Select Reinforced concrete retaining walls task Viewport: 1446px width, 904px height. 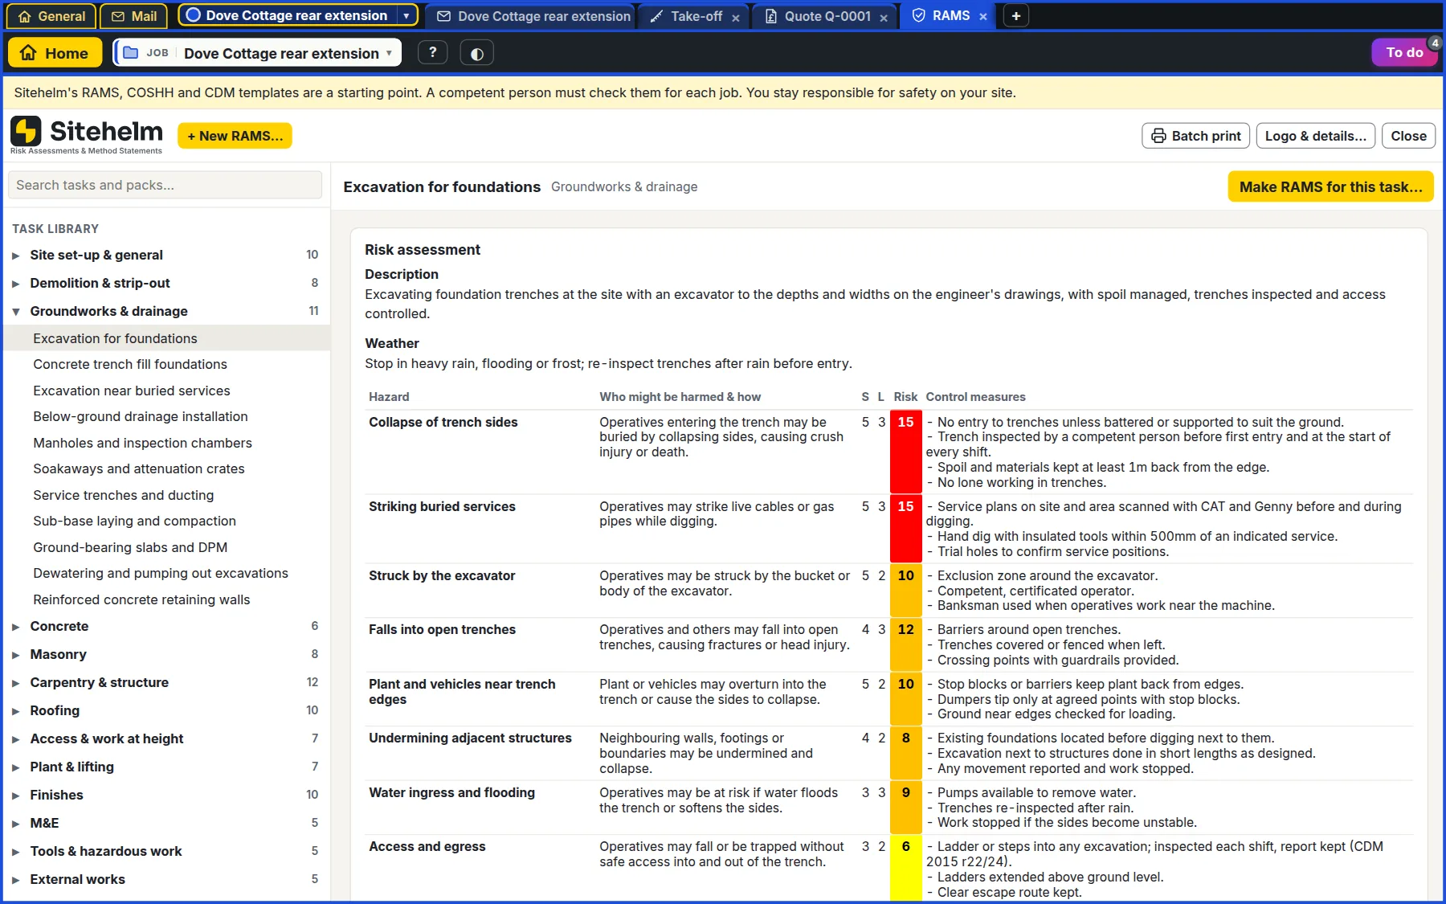pos(166,599)
